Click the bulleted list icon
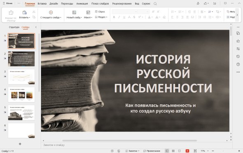Image resolution: width=243 pixels, height=153 pixels. click(172, 12)
